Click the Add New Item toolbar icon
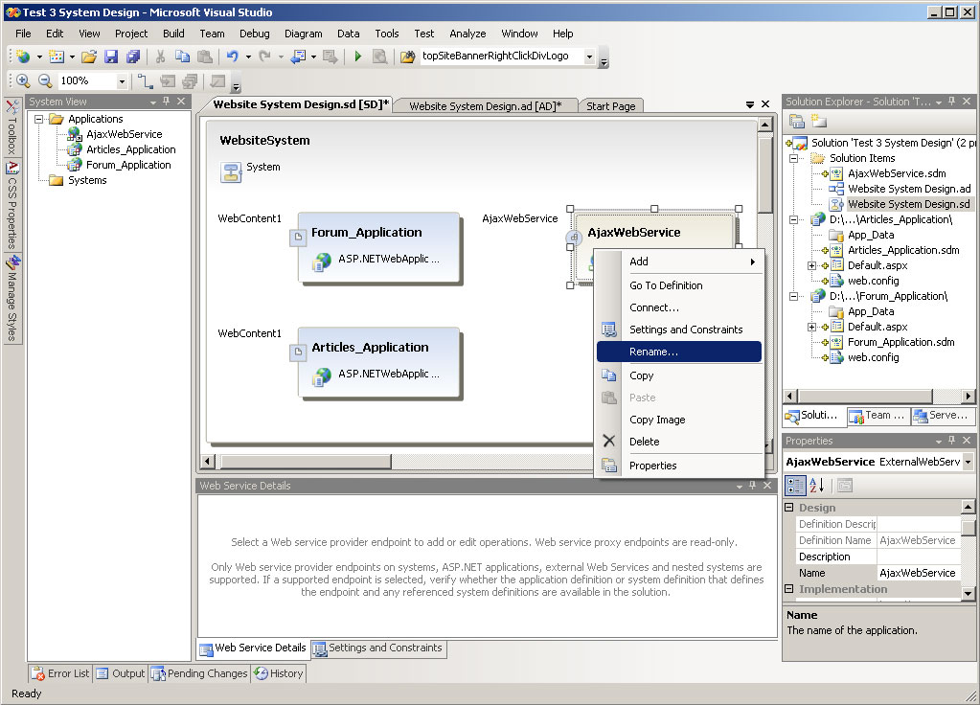 [x=57, y=57]
